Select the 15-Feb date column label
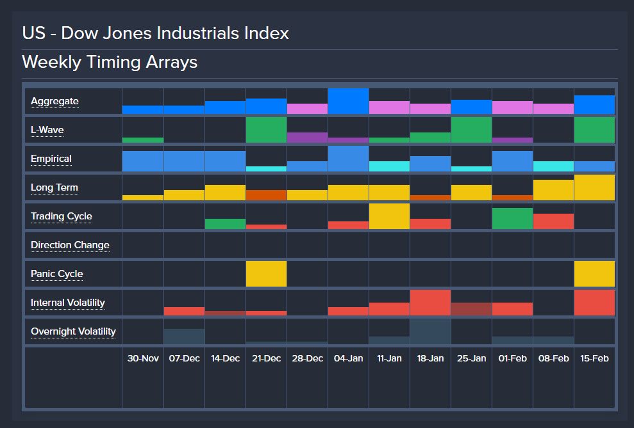Image resolution: width=634 pixels, height=428 pixels. (594, 358)
